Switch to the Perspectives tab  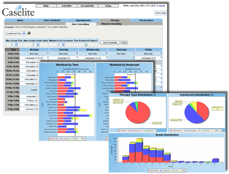tap(147, 20)
